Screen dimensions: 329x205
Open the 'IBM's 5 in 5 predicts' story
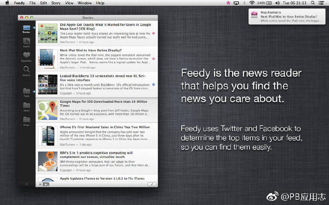[97, 161]
